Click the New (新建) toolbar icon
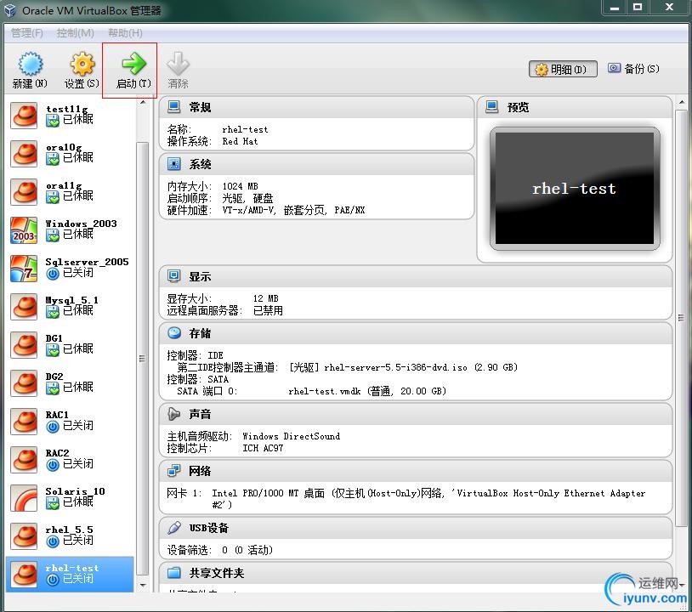 (30, 64)
